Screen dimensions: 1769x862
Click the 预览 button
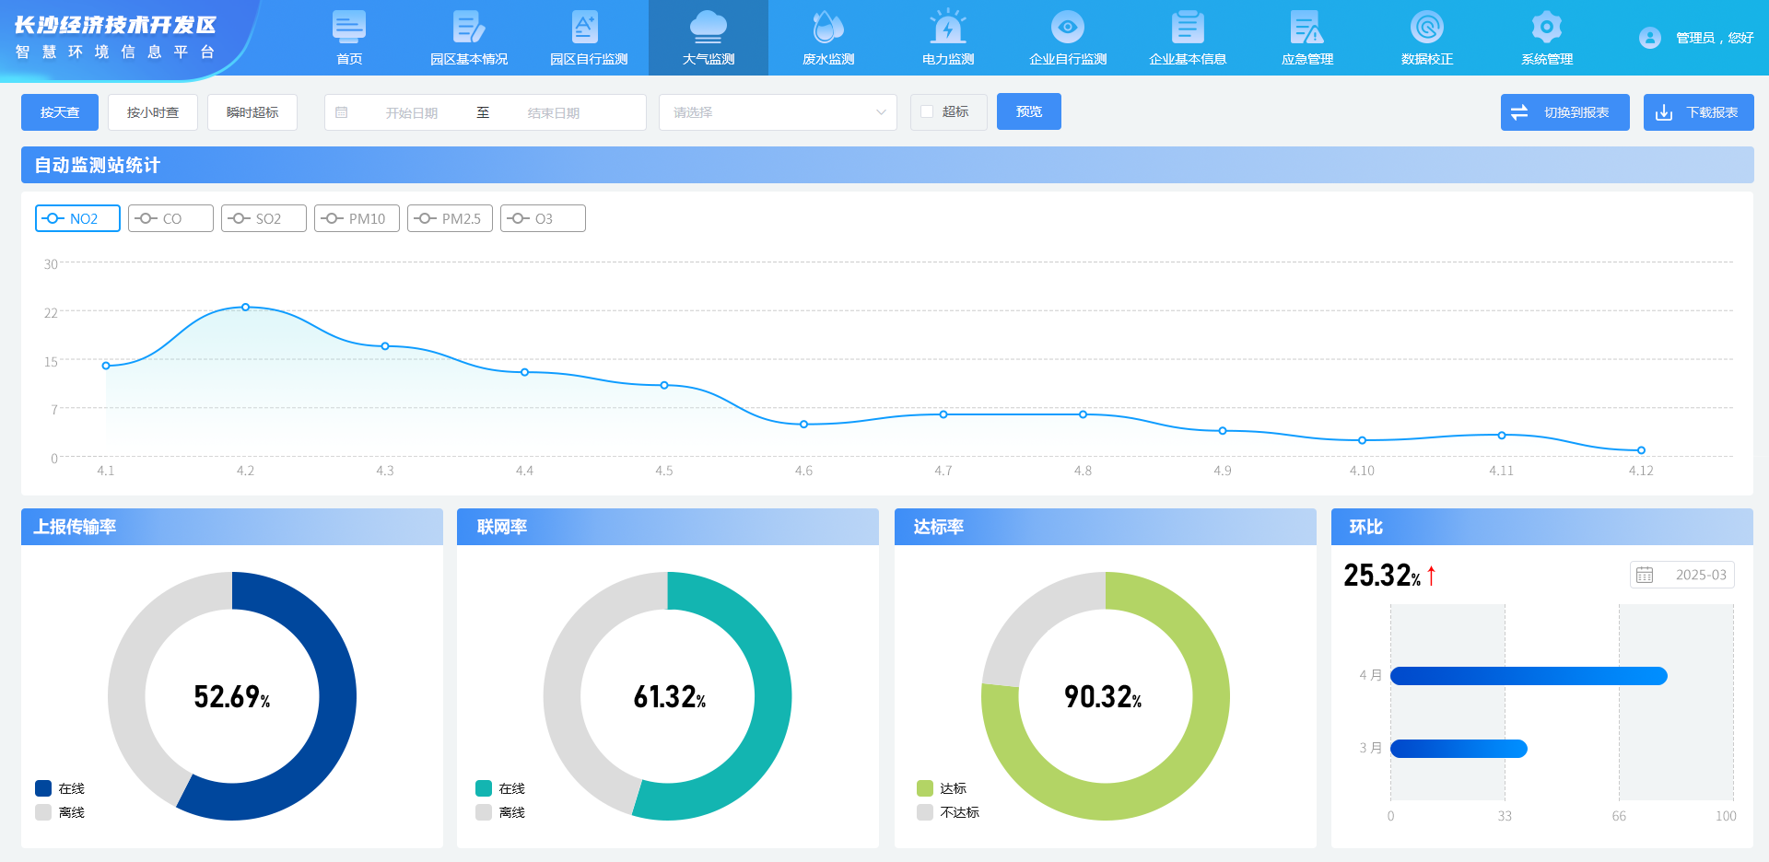point(1028,111)
